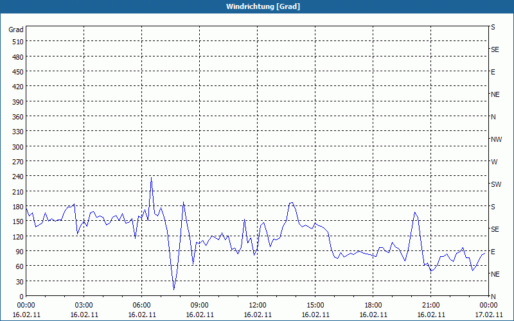Pick the 15:00 time label on x-axis

coord(315,305)
